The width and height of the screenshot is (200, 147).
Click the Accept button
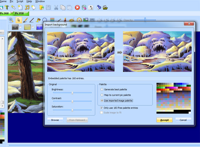click(164, 120)
